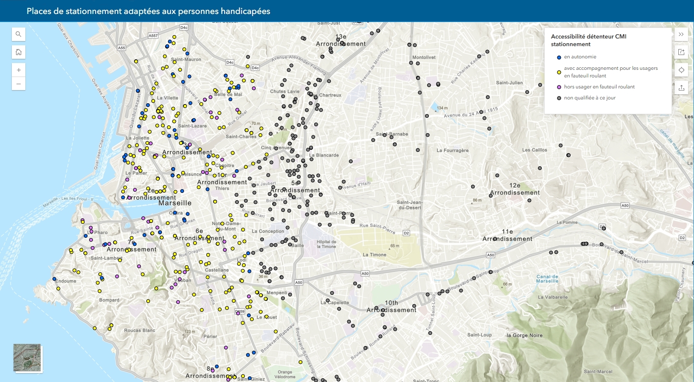Switch basemap using the satellite thumbnail
Viewport: 694px width, 382px height.
[27, 358]
